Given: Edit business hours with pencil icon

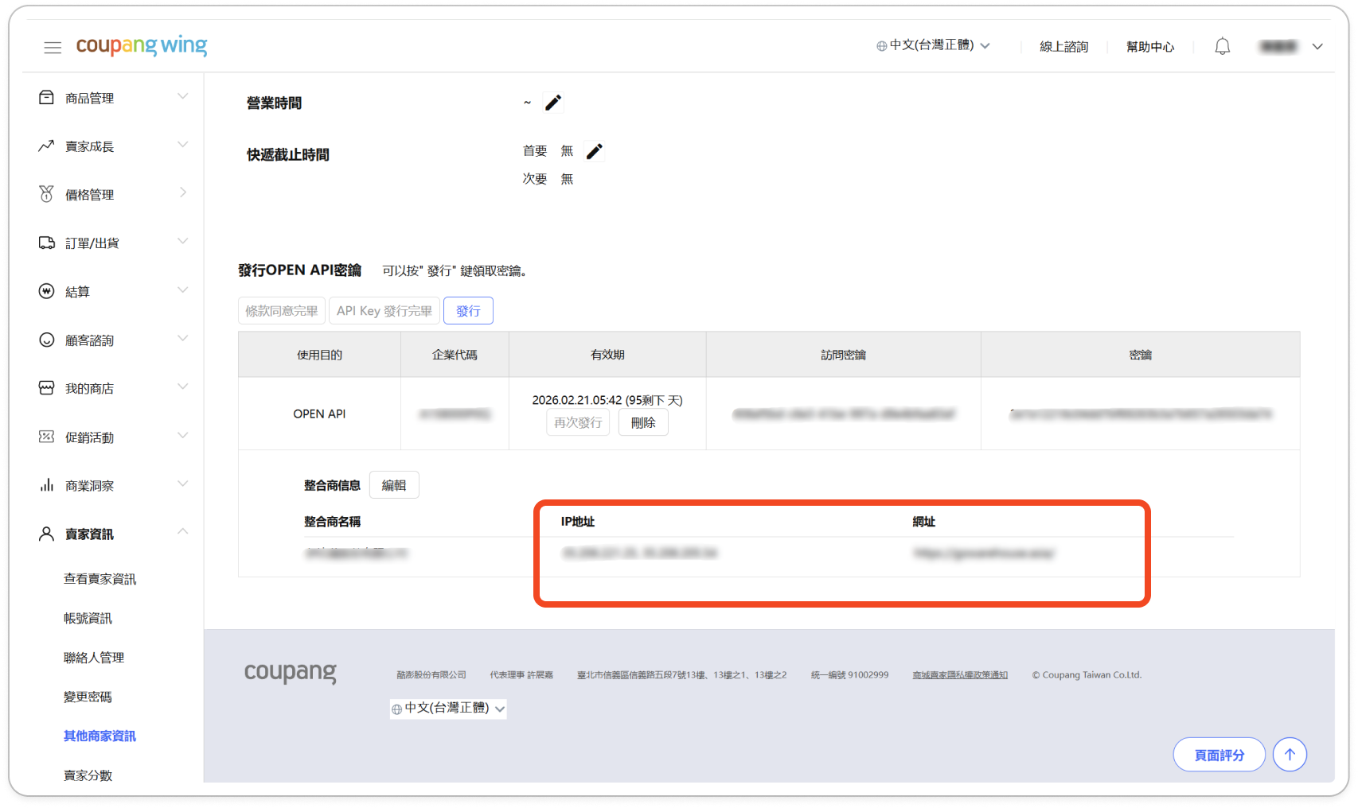Looking at the screenshot, I should click(x=553, y=103).
